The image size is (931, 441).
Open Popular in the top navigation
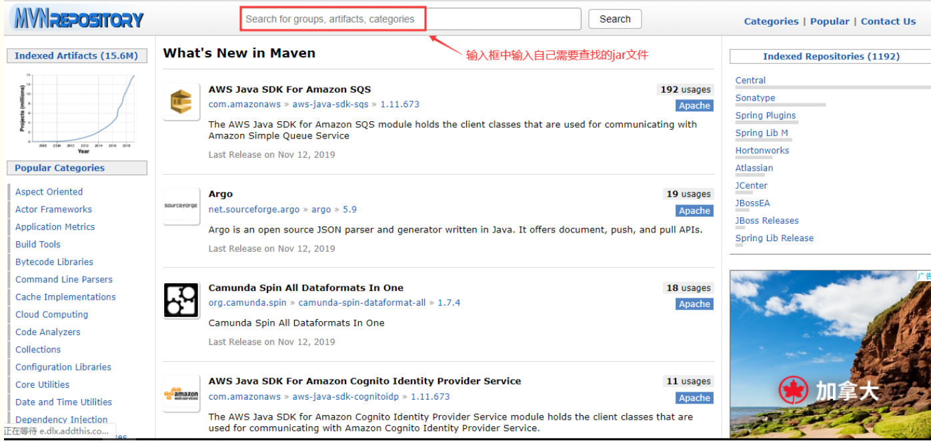830,21
